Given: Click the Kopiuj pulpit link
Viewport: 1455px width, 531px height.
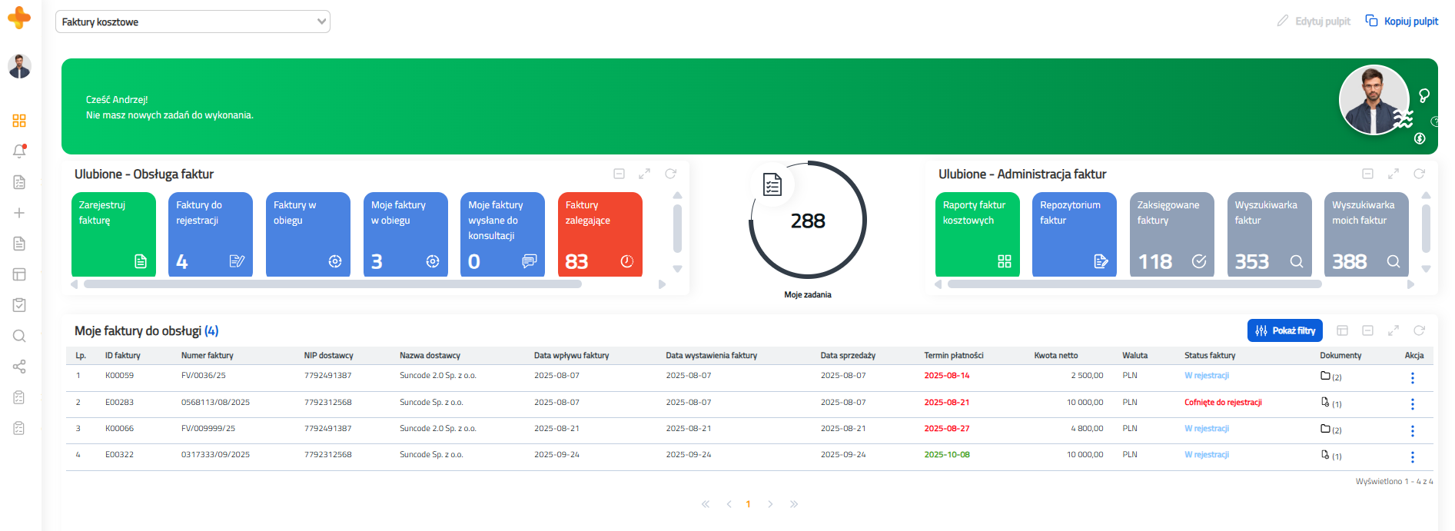Looking at the screenshot, I should [x=1401, y=22].
